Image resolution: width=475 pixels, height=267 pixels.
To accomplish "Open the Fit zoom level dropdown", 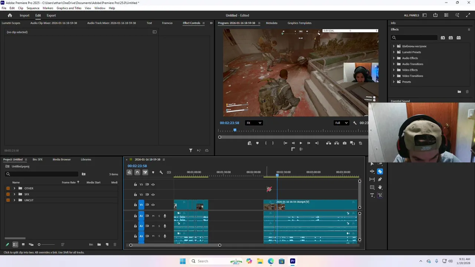I will (x=254, y=123).
